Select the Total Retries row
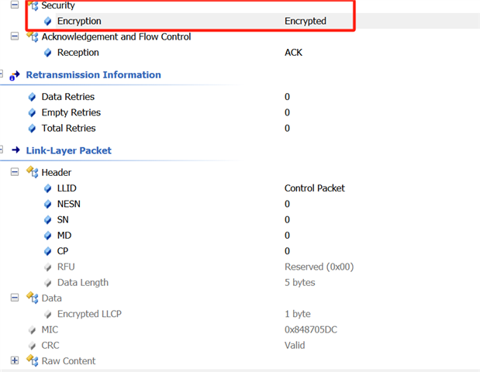 240,128
